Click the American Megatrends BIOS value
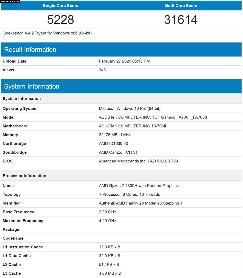Screen dimensions: 243x278 point(138,161)
